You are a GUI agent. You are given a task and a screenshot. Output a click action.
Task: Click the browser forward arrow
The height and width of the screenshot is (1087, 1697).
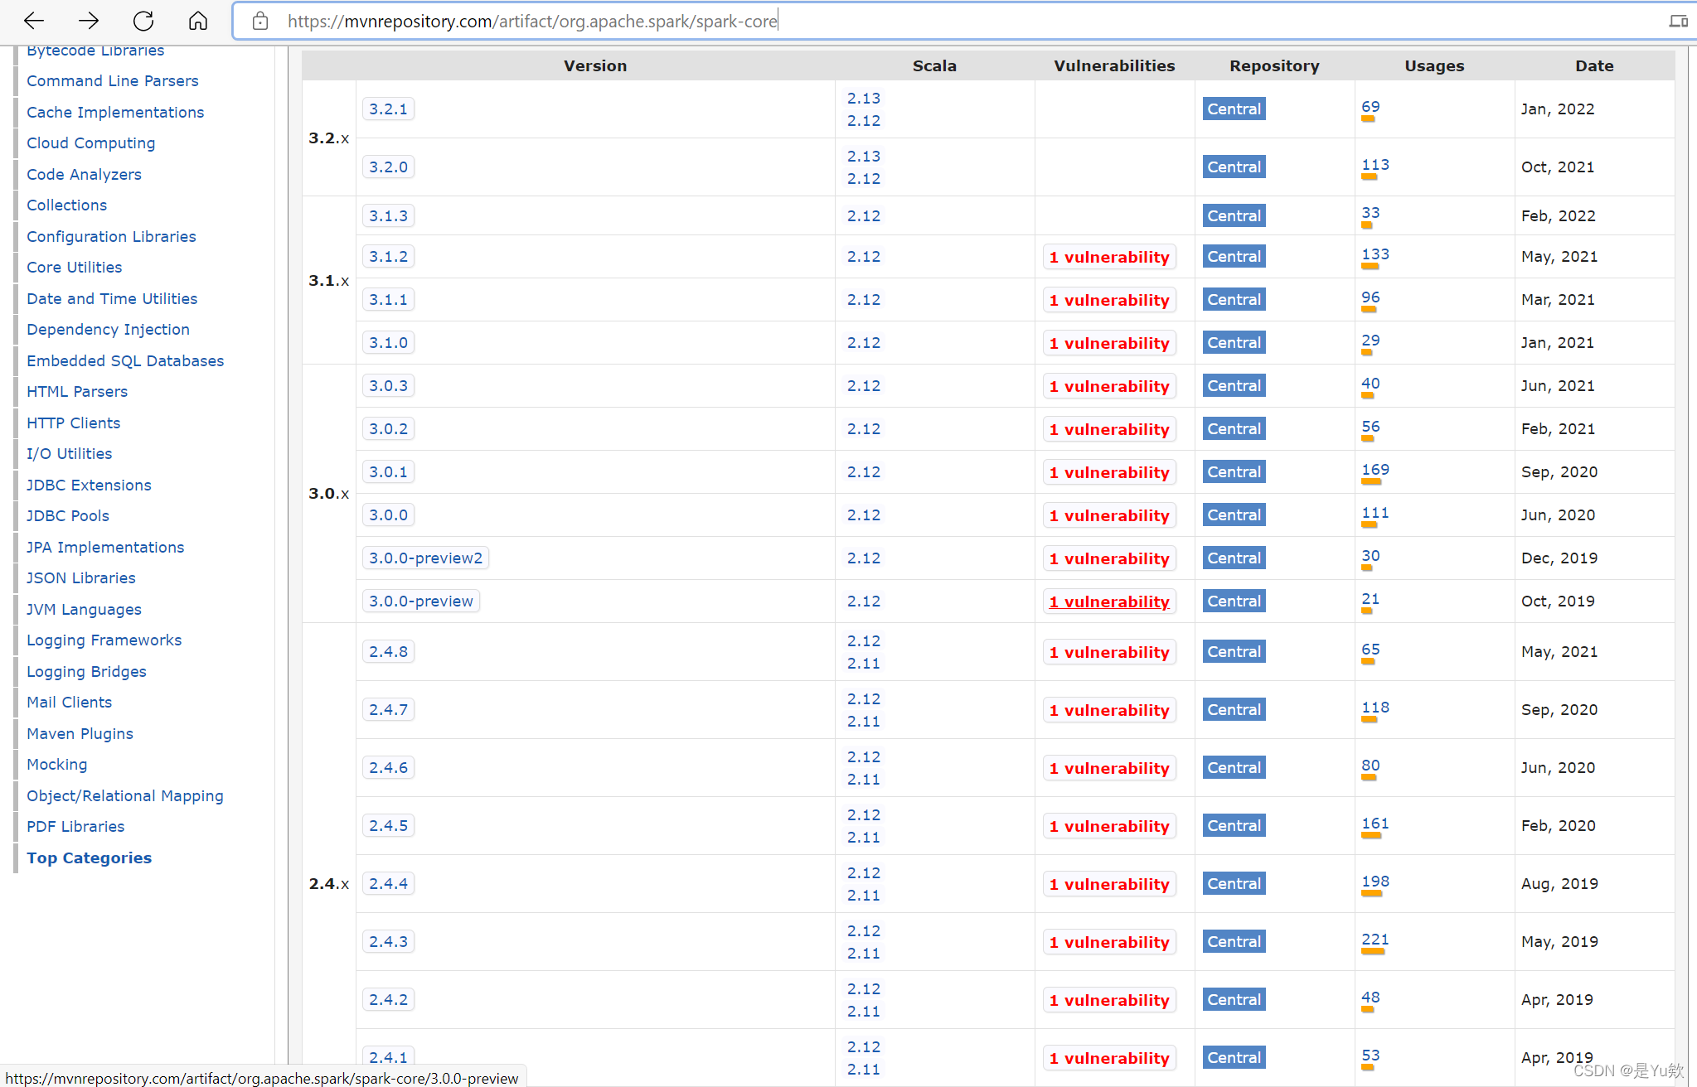coord(89,21)
